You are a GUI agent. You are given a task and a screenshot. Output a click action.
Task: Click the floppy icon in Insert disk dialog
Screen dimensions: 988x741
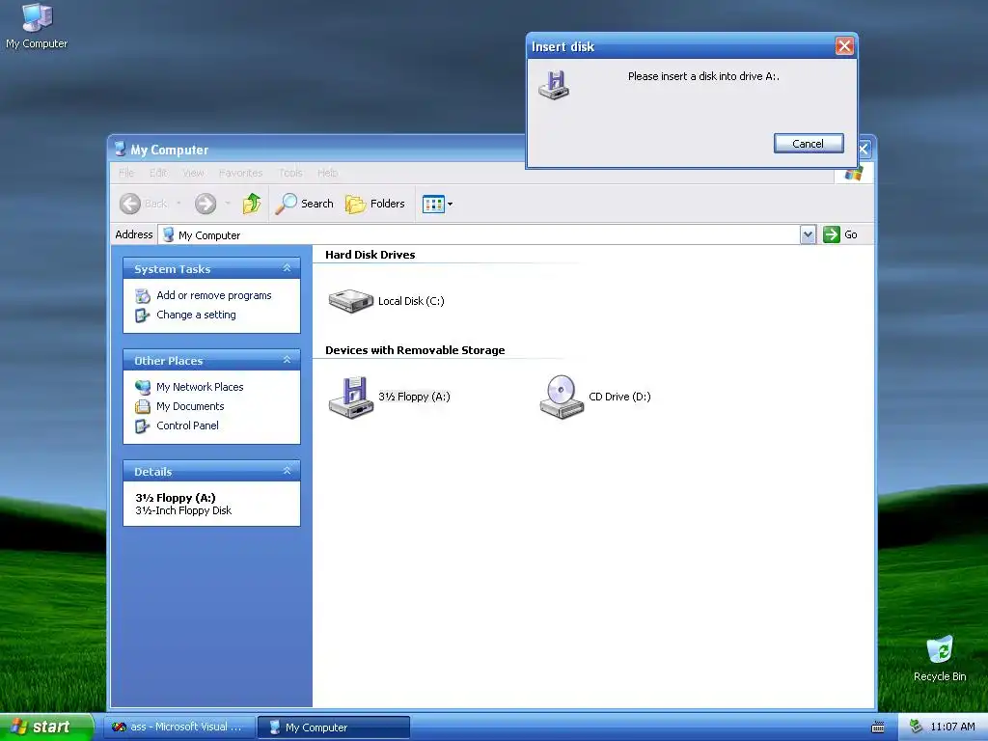coord(554,85)
